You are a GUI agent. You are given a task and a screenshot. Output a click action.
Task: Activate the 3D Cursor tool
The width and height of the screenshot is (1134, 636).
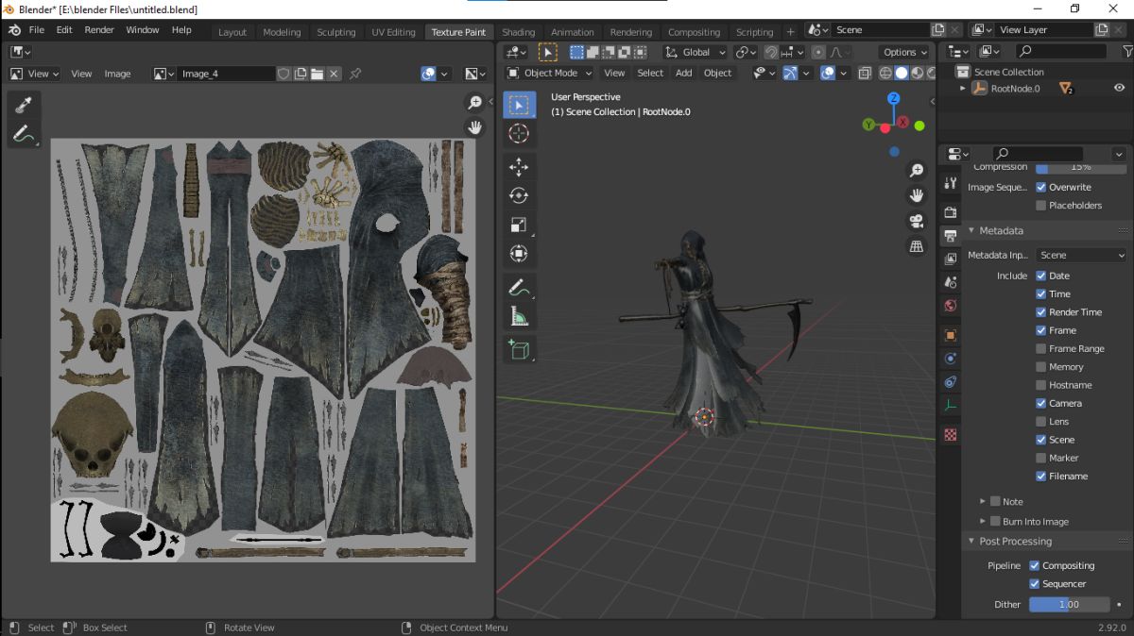[x=519, y=133]
